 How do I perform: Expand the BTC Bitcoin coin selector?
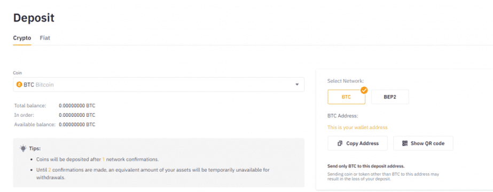pyautogui.click(x=159, y=85)
